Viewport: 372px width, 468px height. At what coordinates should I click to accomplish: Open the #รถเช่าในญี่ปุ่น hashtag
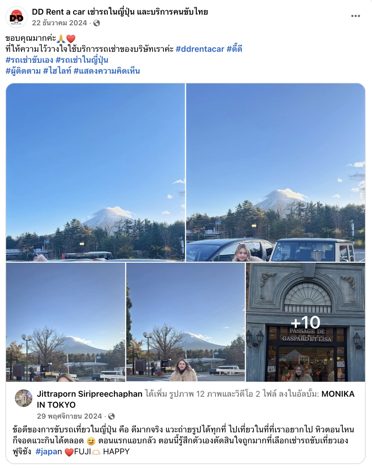(82, 60)
